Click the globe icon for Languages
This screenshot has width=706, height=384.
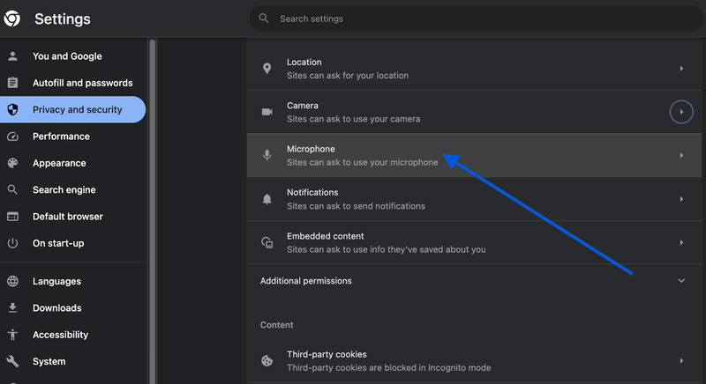click(x=12, y=281)
